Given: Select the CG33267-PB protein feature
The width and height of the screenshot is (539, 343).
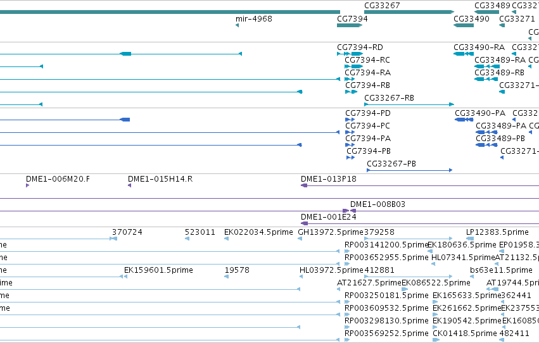Looking at the screenshot, I should click(409, 170).
